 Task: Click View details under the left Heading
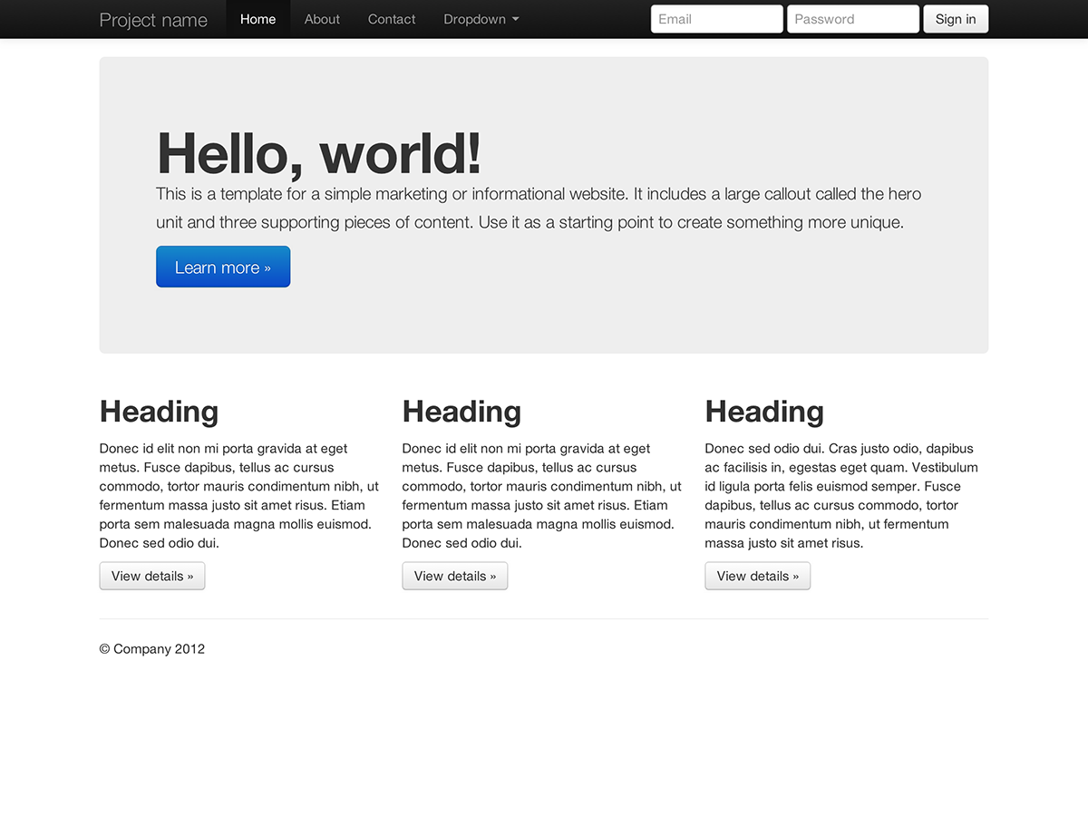(x=151, y=576)
